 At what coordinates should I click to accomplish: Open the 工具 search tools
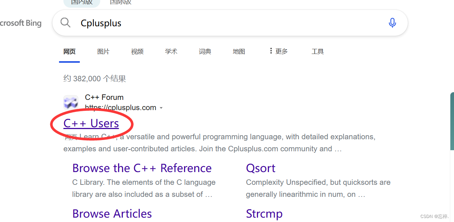point(317,51)
